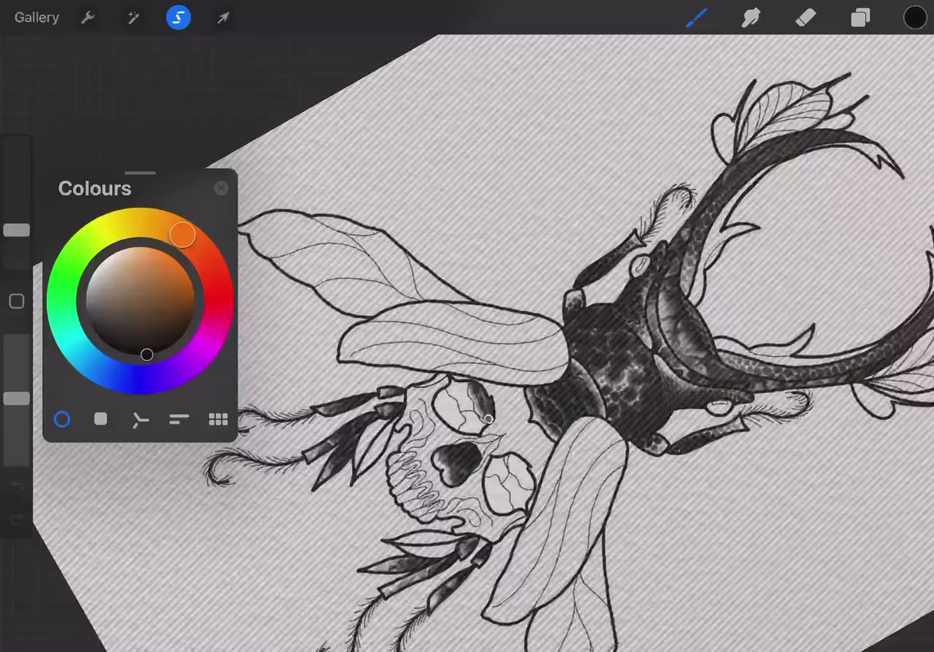Tap the sidebar modify square button
934x652 pixels.
coord(16,301)
